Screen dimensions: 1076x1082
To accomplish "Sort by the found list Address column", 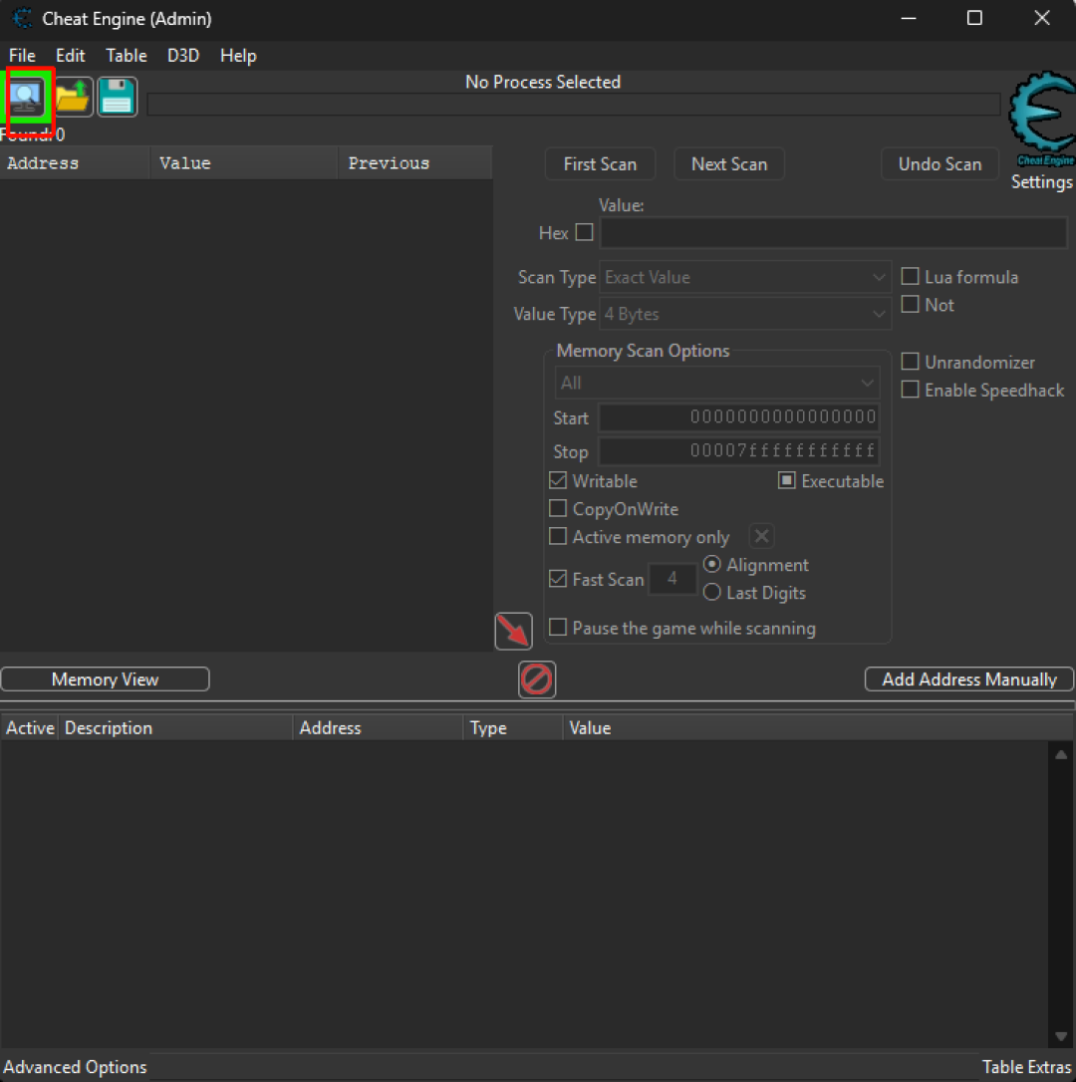I will pyautogui.click(x=75, y=163).
